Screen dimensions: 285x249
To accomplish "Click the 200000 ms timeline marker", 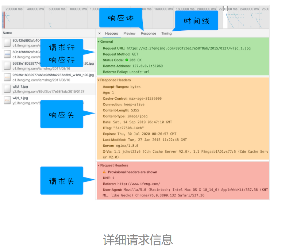I will (14, 9).
